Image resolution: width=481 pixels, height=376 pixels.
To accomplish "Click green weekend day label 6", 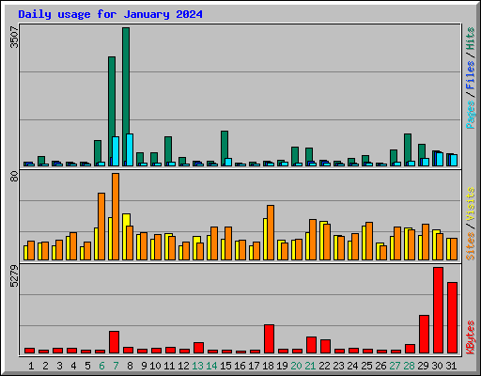I will (101, 366).
